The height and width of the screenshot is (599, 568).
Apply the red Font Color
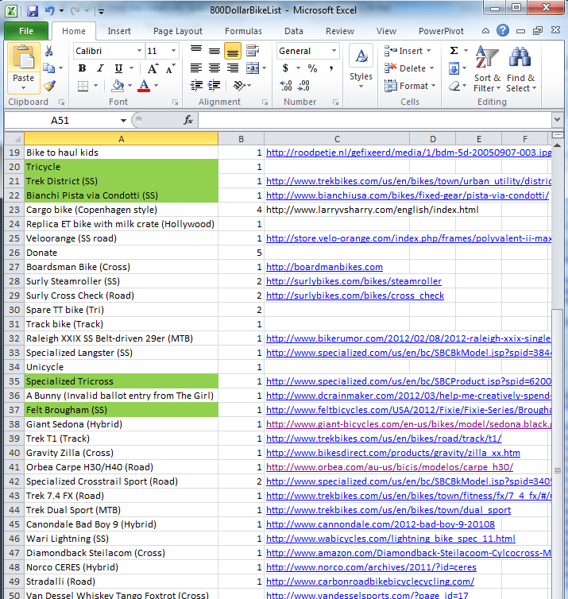(x=144, y=86)
